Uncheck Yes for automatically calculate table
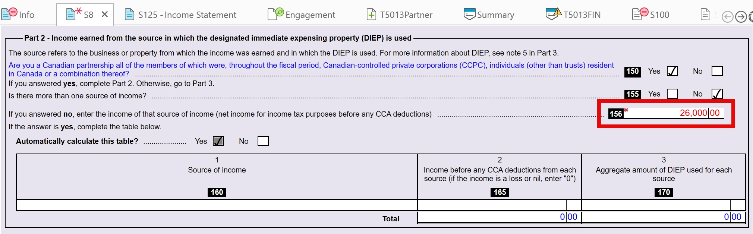753x234 pixels. pos(218,141)
